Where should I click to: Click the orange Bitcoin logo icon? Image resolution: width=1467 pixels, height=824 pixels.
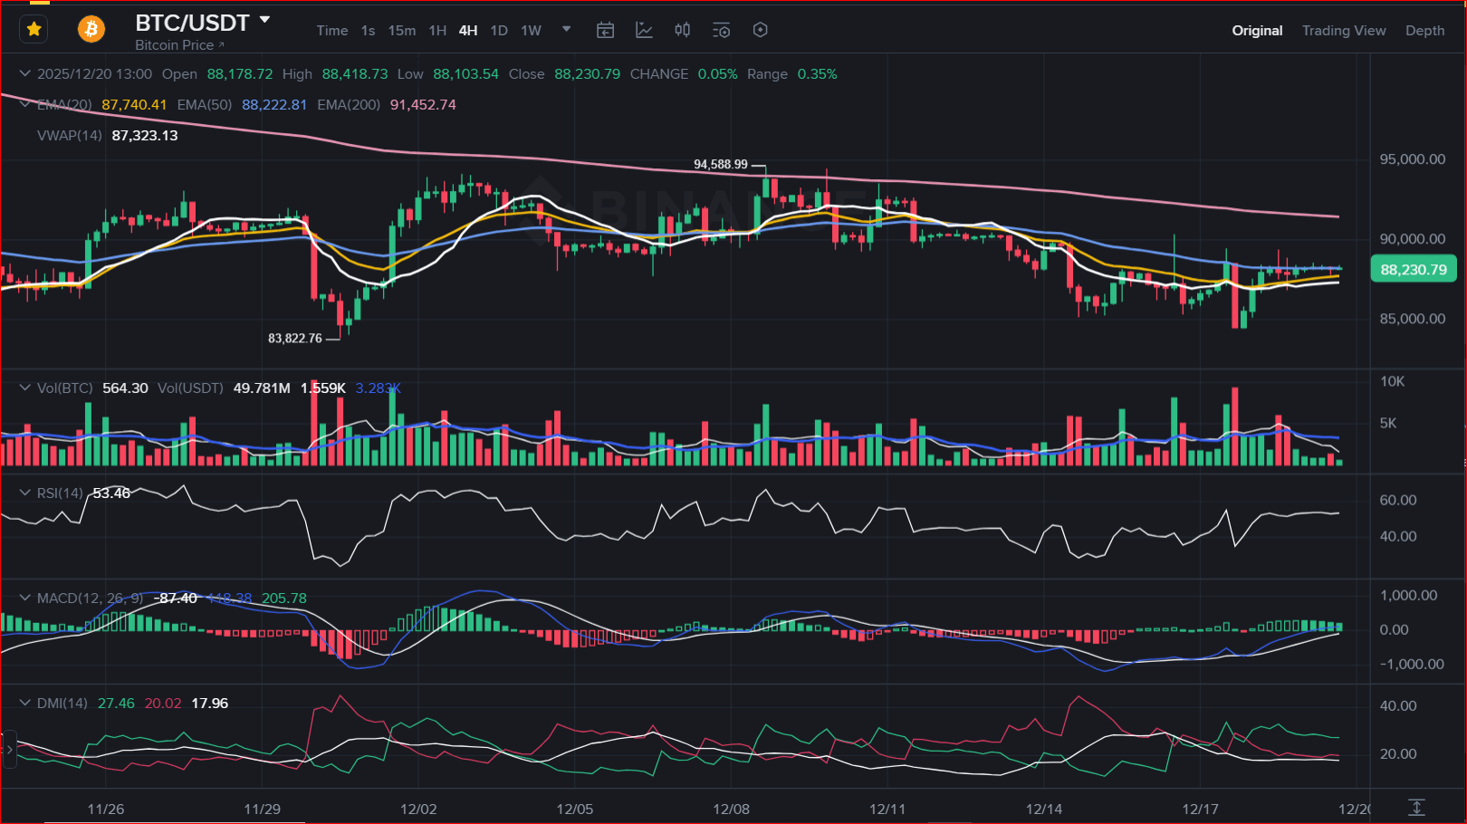click(91, 30)
